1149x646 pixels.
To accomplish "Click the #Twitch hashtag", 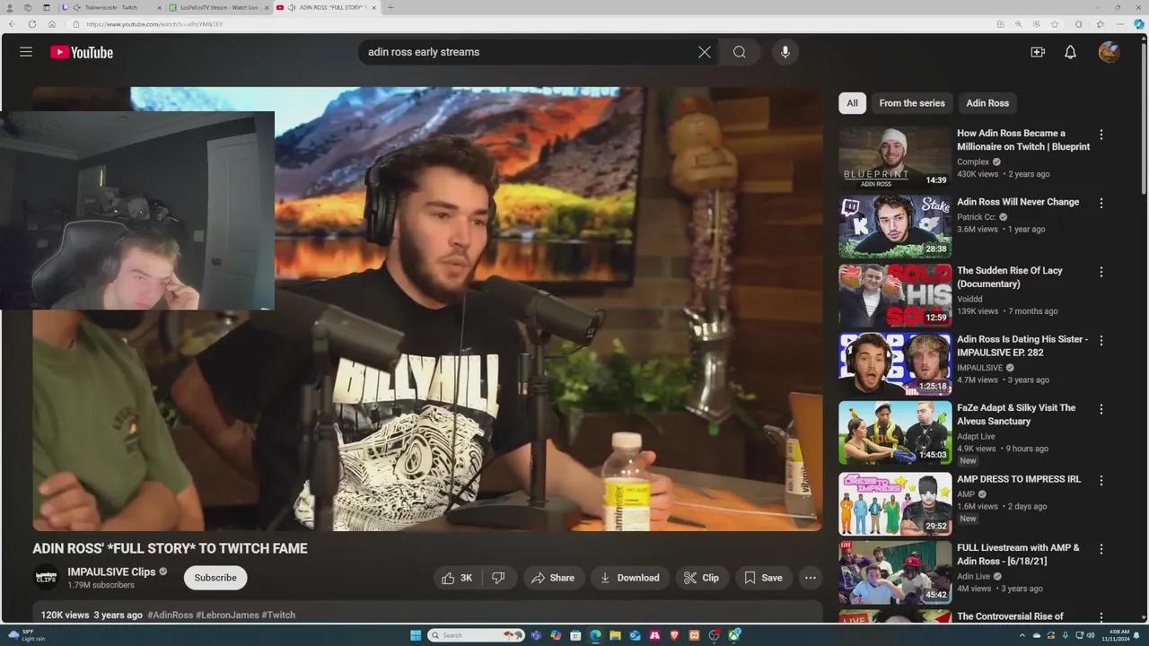I will point(278,615).
